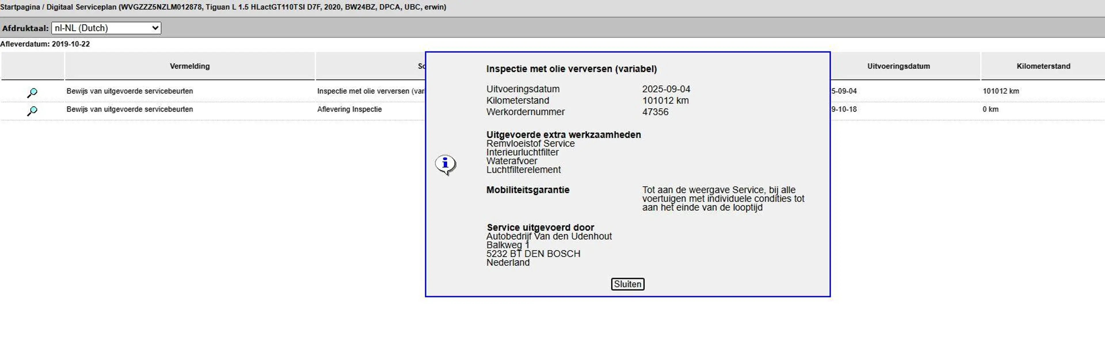1105x361 pixels.
Task: Click 'Aflevering Inspectie' table cell
Action: (349, 109)
